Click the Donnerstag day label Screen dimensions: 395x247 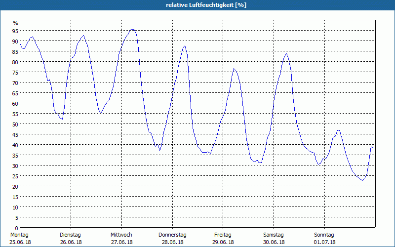pos(172,235)
